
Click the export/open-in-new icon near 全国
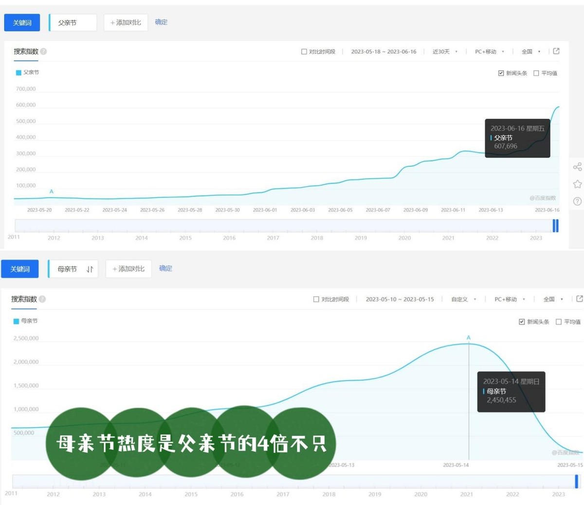click(556, 51)
